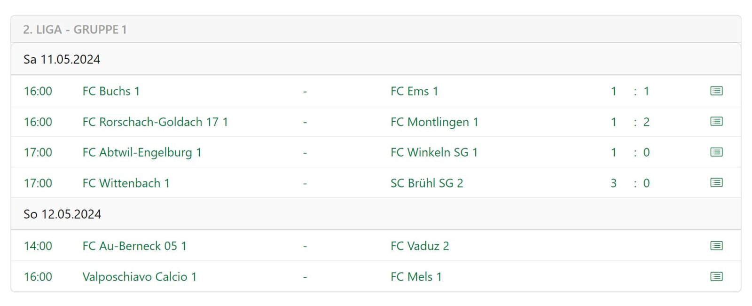
Task: Open FC Au-Berneck 05 1 team page
Action: pos(134,246)
